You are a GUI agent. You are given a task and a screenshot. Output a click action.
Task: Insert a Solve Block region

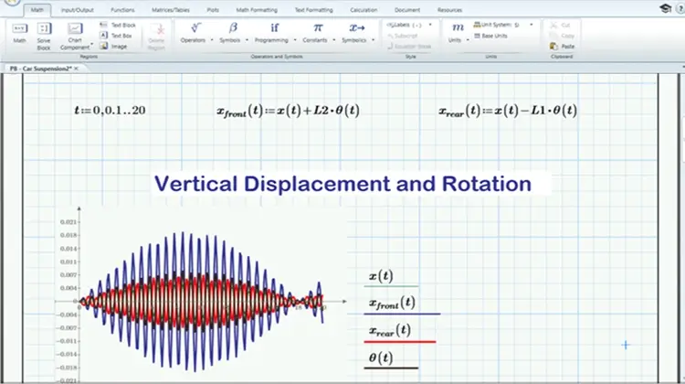point(44,36)
